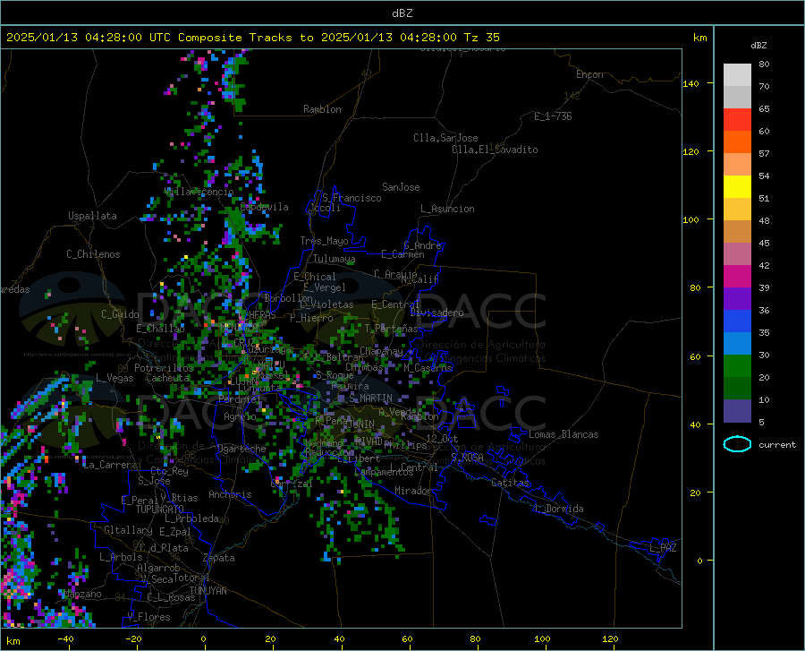Click the Mirador map label

point(413,491)
